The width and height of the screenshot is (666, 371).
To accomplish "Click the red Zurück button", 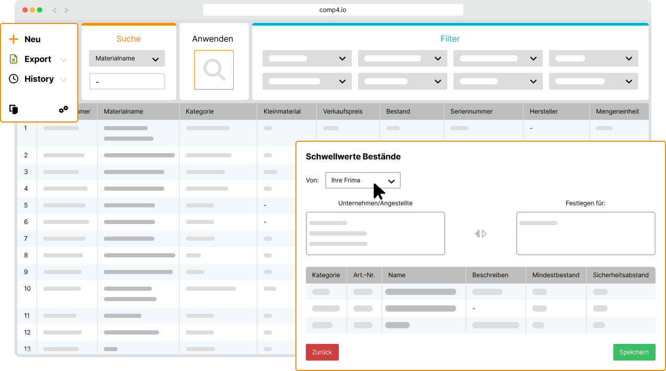I will tap(322, 352).
